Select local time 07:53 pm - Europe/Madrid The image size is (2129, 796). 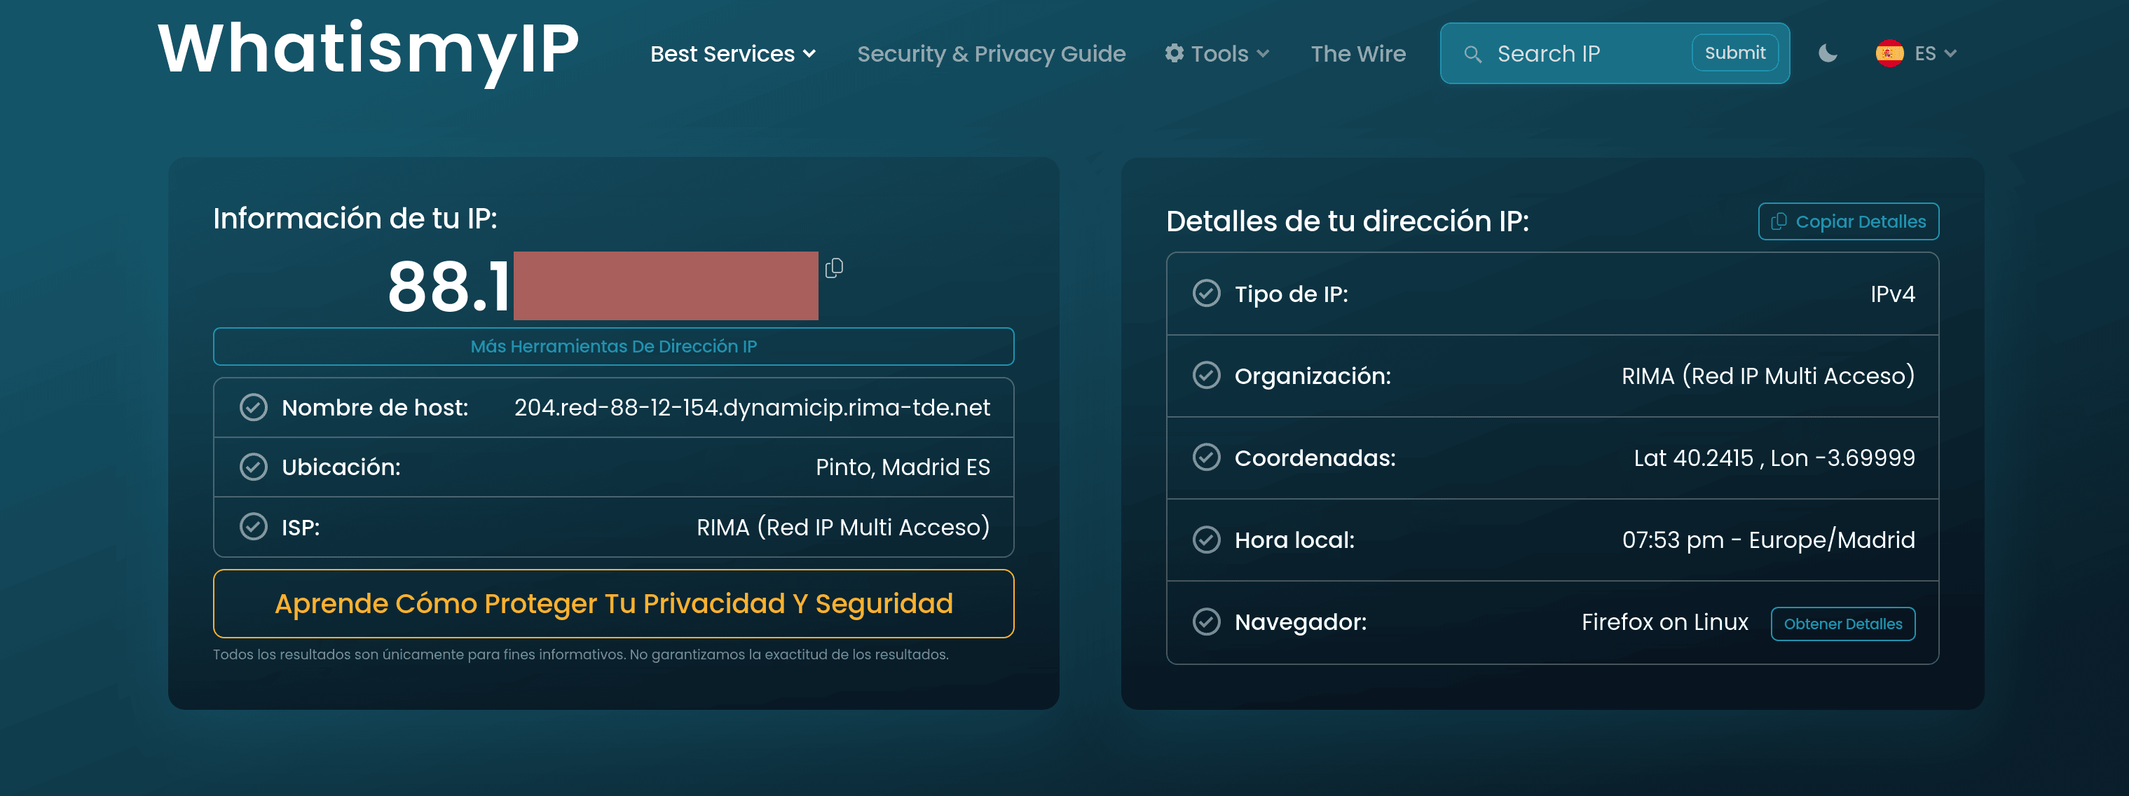click(1768, 540)
